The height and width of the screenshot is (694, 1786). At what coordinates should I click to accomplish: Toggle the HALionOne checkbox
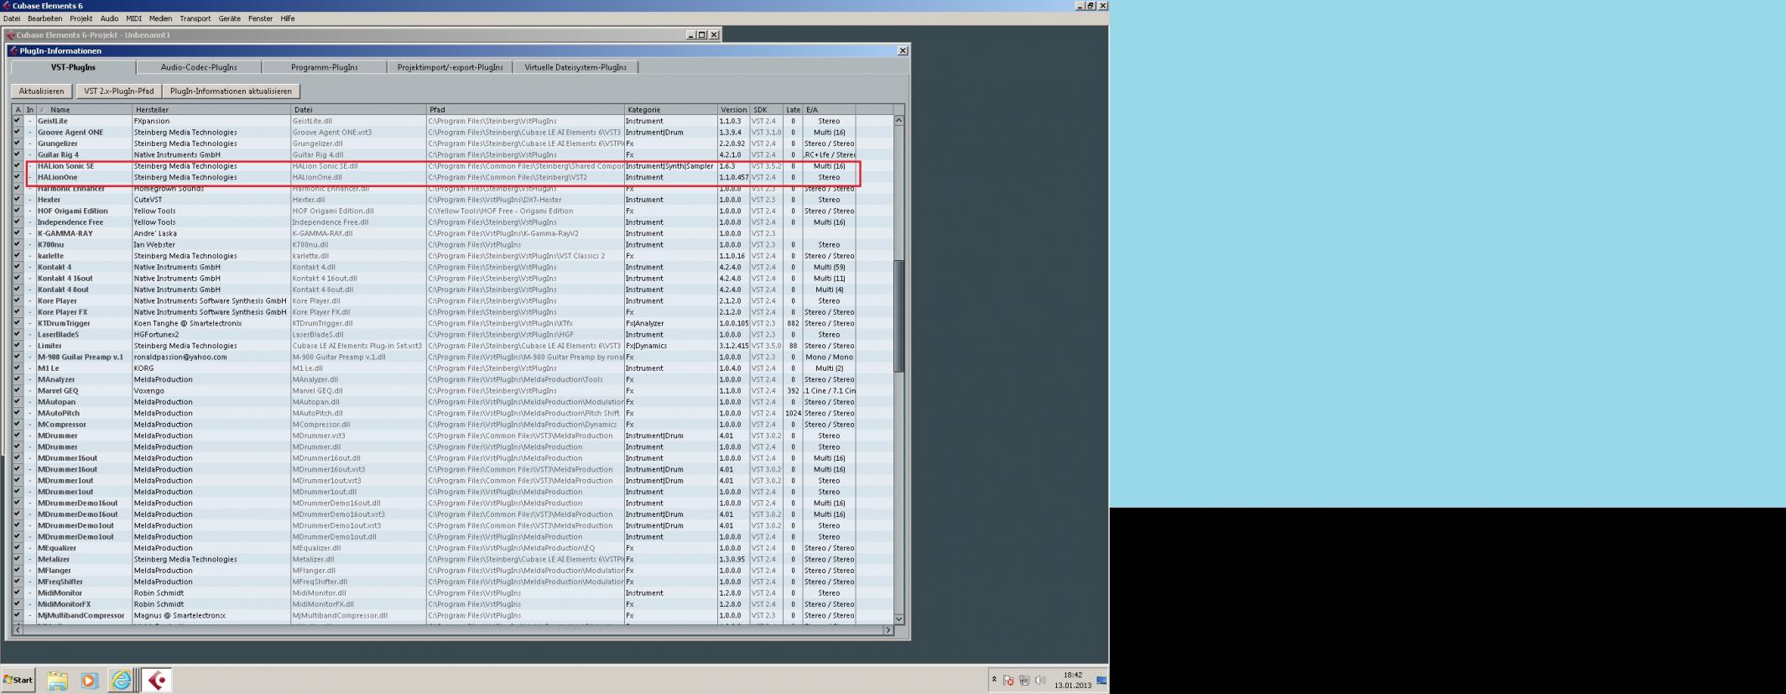tap(17, 177)
